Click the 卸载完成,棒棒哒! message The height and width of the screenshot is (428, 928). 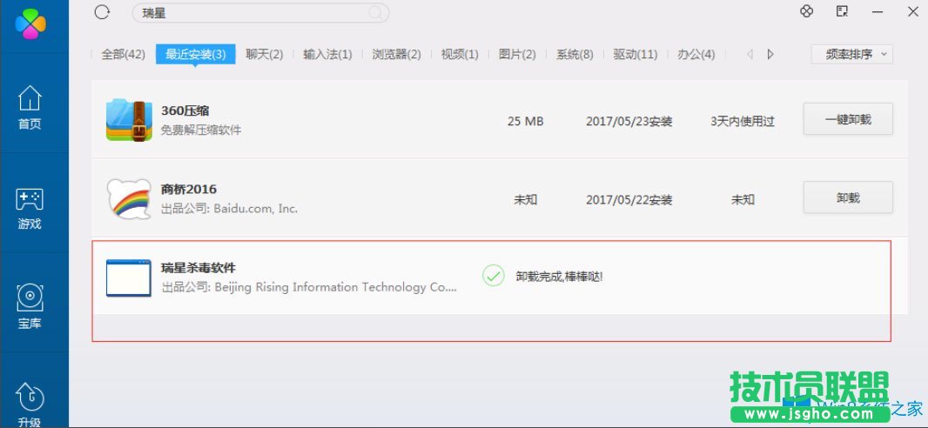click(559, 276)
